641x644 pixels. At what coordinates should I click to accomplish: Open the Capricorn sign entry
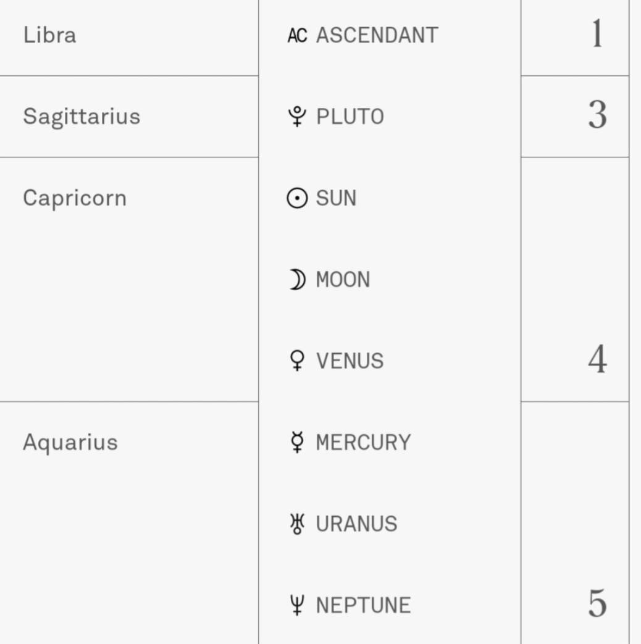(75, 198)
